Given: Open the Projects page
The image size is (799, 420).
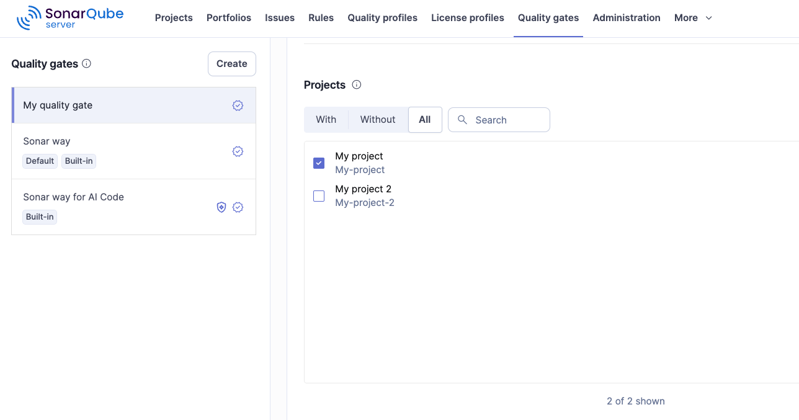Looking at the screenshot, I should coord(174,18).
